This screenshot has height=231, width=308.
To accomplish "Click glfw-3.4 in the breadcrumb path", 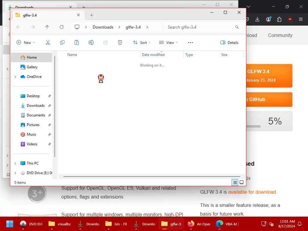I will point(133,27).
